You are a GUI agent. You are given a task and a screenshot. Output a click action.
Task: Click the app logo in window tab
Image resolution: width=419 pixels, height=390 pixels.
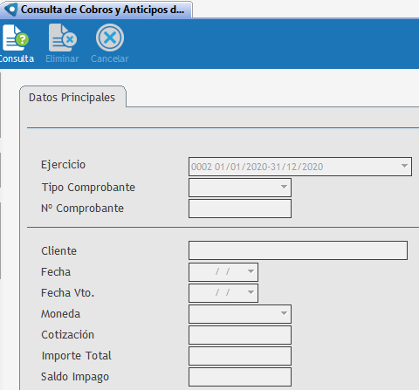pyautogui.click(x=10, y=10)
